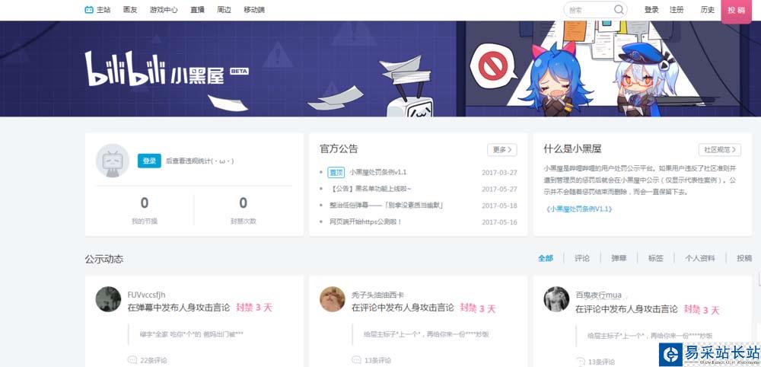The image size is (761, 367).
Task: Open announcement 【公告】黑名单功能上线啦~
Action: (x=370, y=189)
